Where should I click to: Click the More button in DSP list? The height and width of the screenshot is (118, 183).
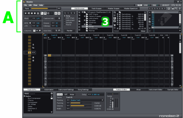pos(26,93)
